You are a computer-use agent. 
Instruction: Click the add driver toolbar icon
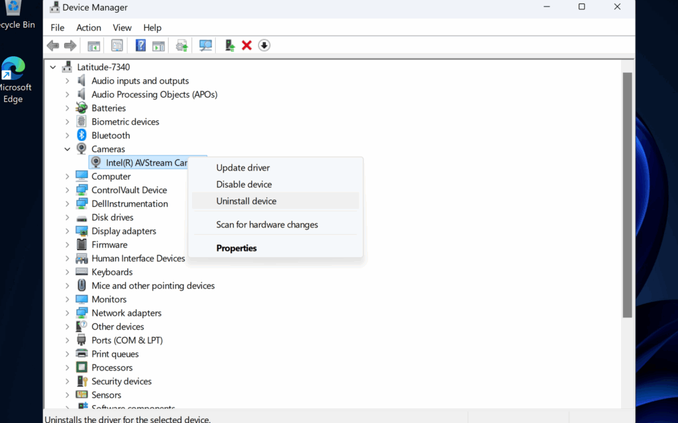pyautogui.click(x=230, y=46)
